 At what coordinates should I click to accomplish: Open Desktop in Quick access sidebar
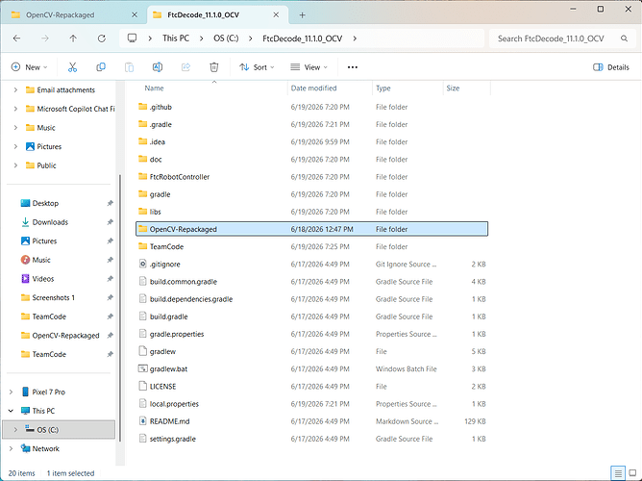[45, 203]
